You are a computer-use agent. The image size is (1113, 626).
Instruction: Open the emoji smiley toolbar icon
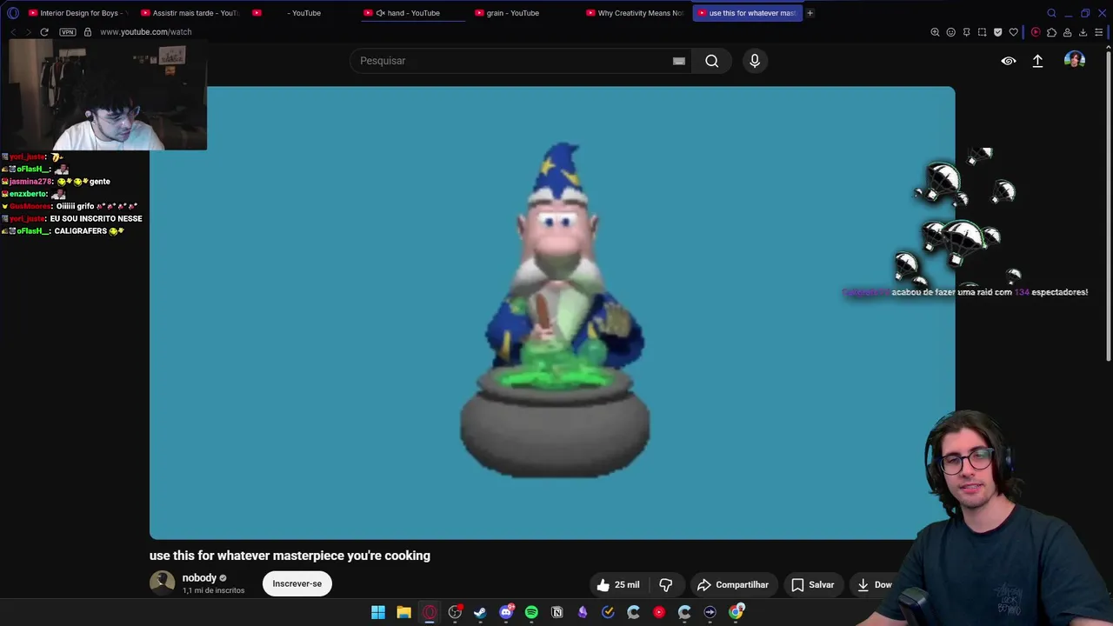[x=950, y=32]
